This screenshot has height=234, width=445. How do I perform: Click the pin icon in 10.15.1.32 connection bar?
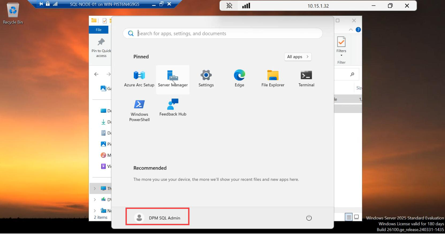tap(229, 6)
